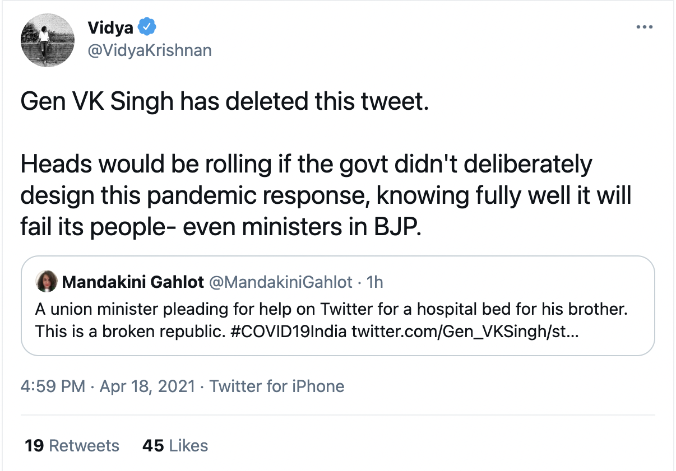The image size is (676, 471).
Task: Click the blue verified badge icon
Action: (147, 26)
